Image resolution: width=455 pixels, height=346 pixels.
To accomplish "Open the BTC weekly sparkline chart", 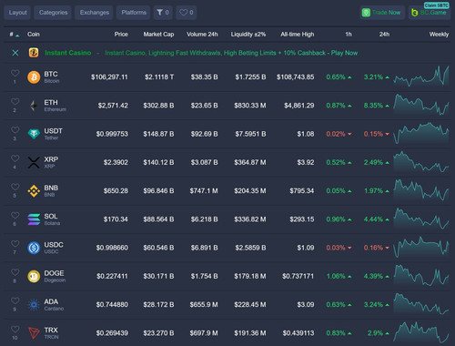I will (421, 76).
